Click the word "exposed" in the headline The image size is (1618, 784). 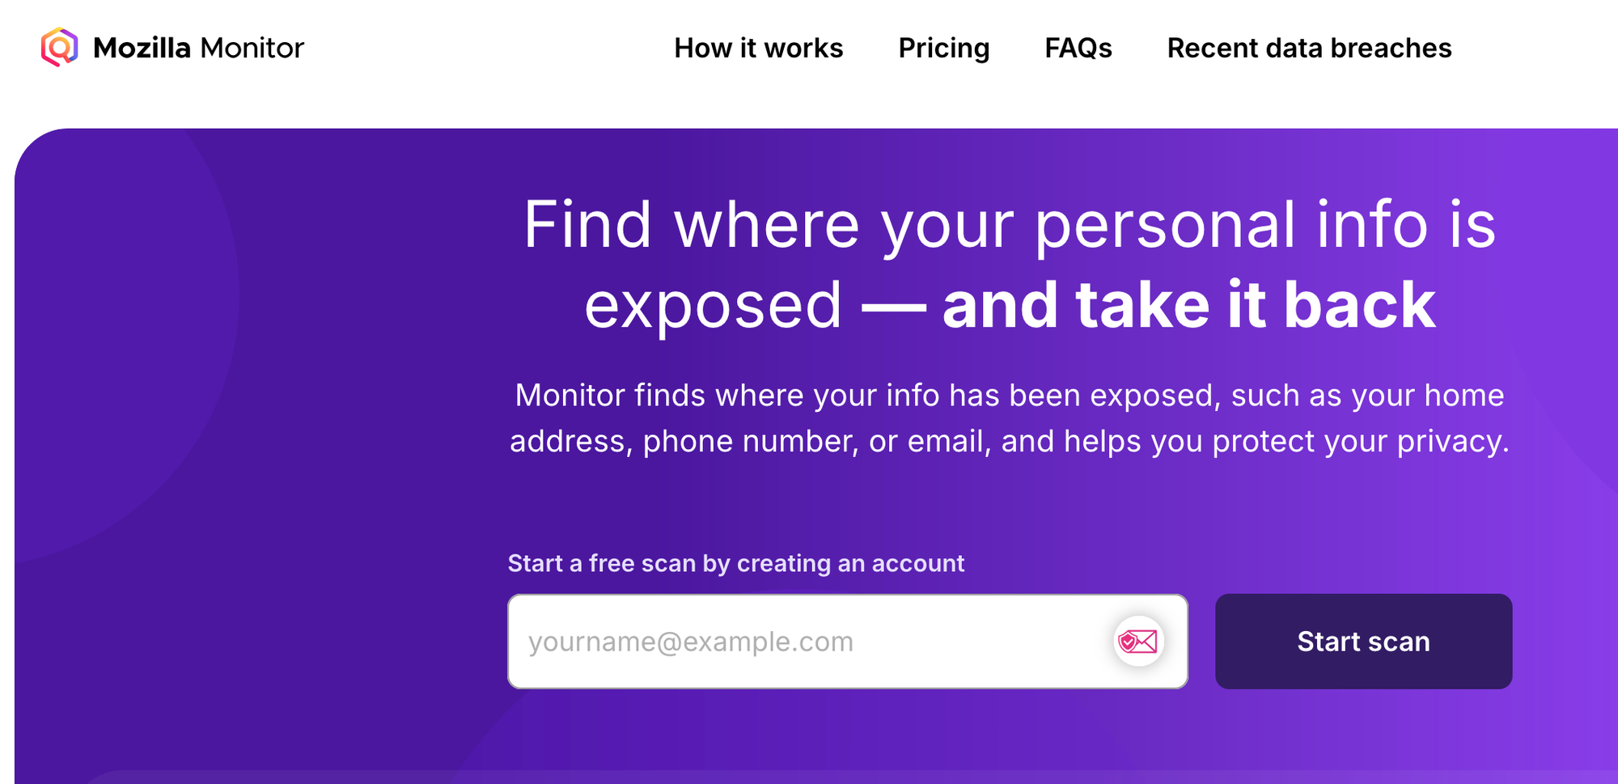click(713, 306)
